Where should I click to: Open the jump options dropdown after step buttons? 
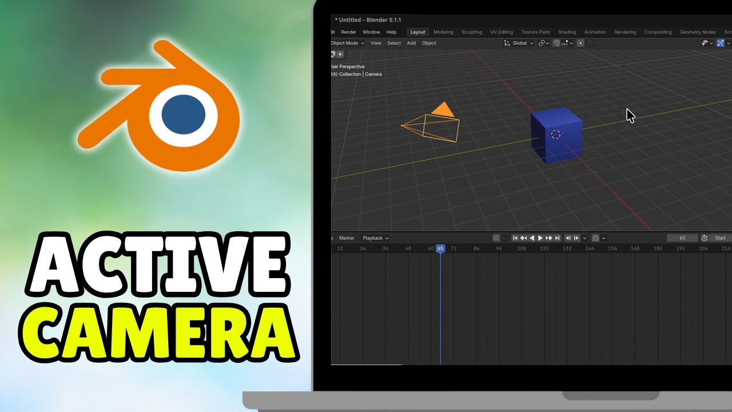click(x=584, y=238)
